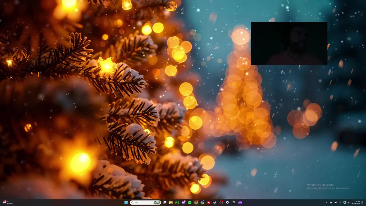This screenshot has width=366, height=206.
Task: Click the search highlights image in search box
Action: tap(157, 203)
